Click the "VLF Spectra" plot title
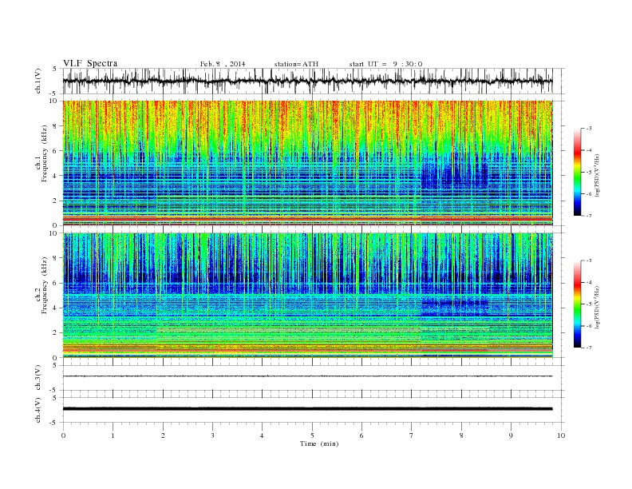Image resolution: width=632 pixels, height=489 pixels. 90,63
